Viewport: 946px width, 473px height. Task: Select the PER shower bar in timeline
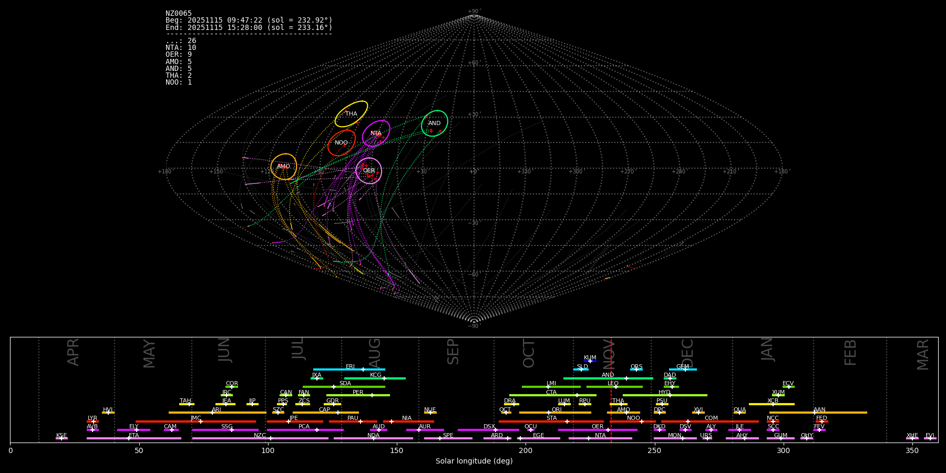coord(358,395)
